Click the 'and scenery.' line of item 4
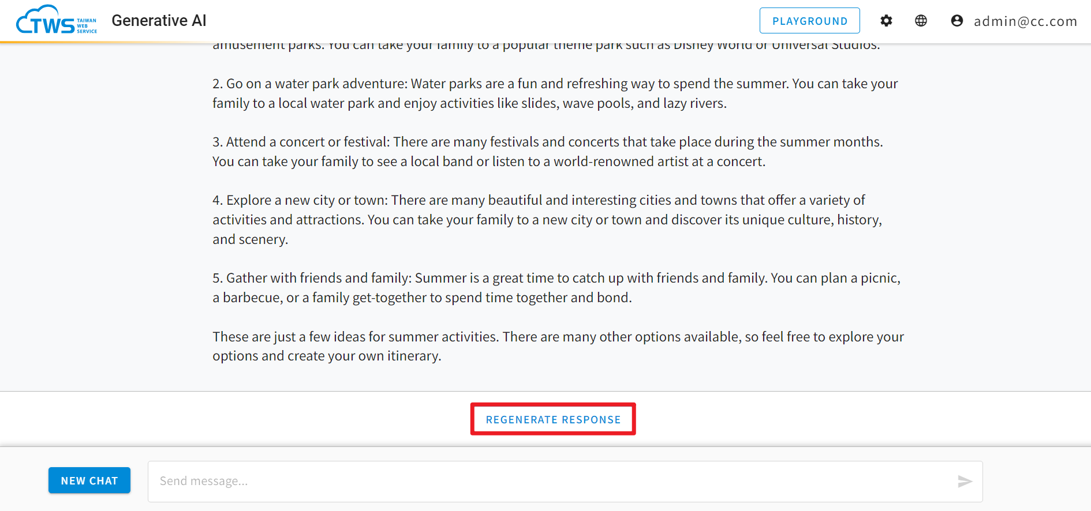Screen dimensions: 1091x511 (250, 239)
